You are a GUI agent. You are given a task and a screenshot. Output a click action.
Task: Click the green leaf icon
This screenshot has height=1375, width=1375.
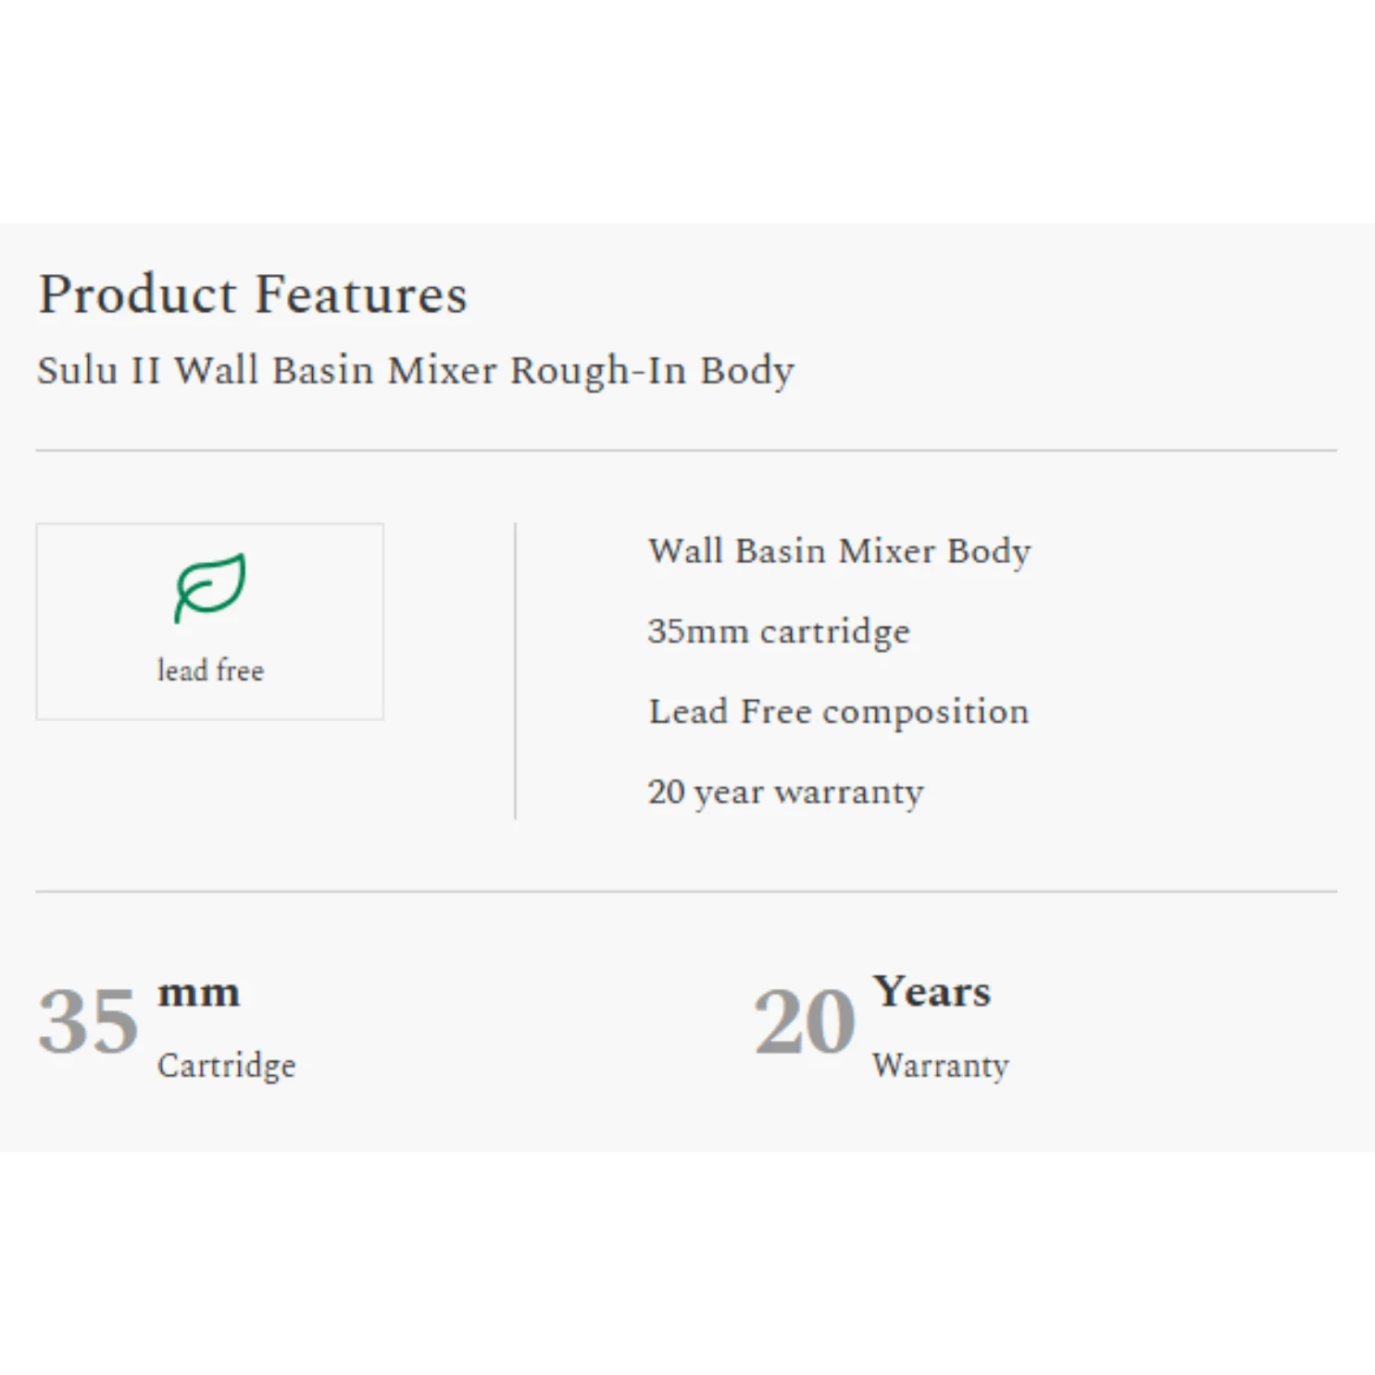(210, 587)
